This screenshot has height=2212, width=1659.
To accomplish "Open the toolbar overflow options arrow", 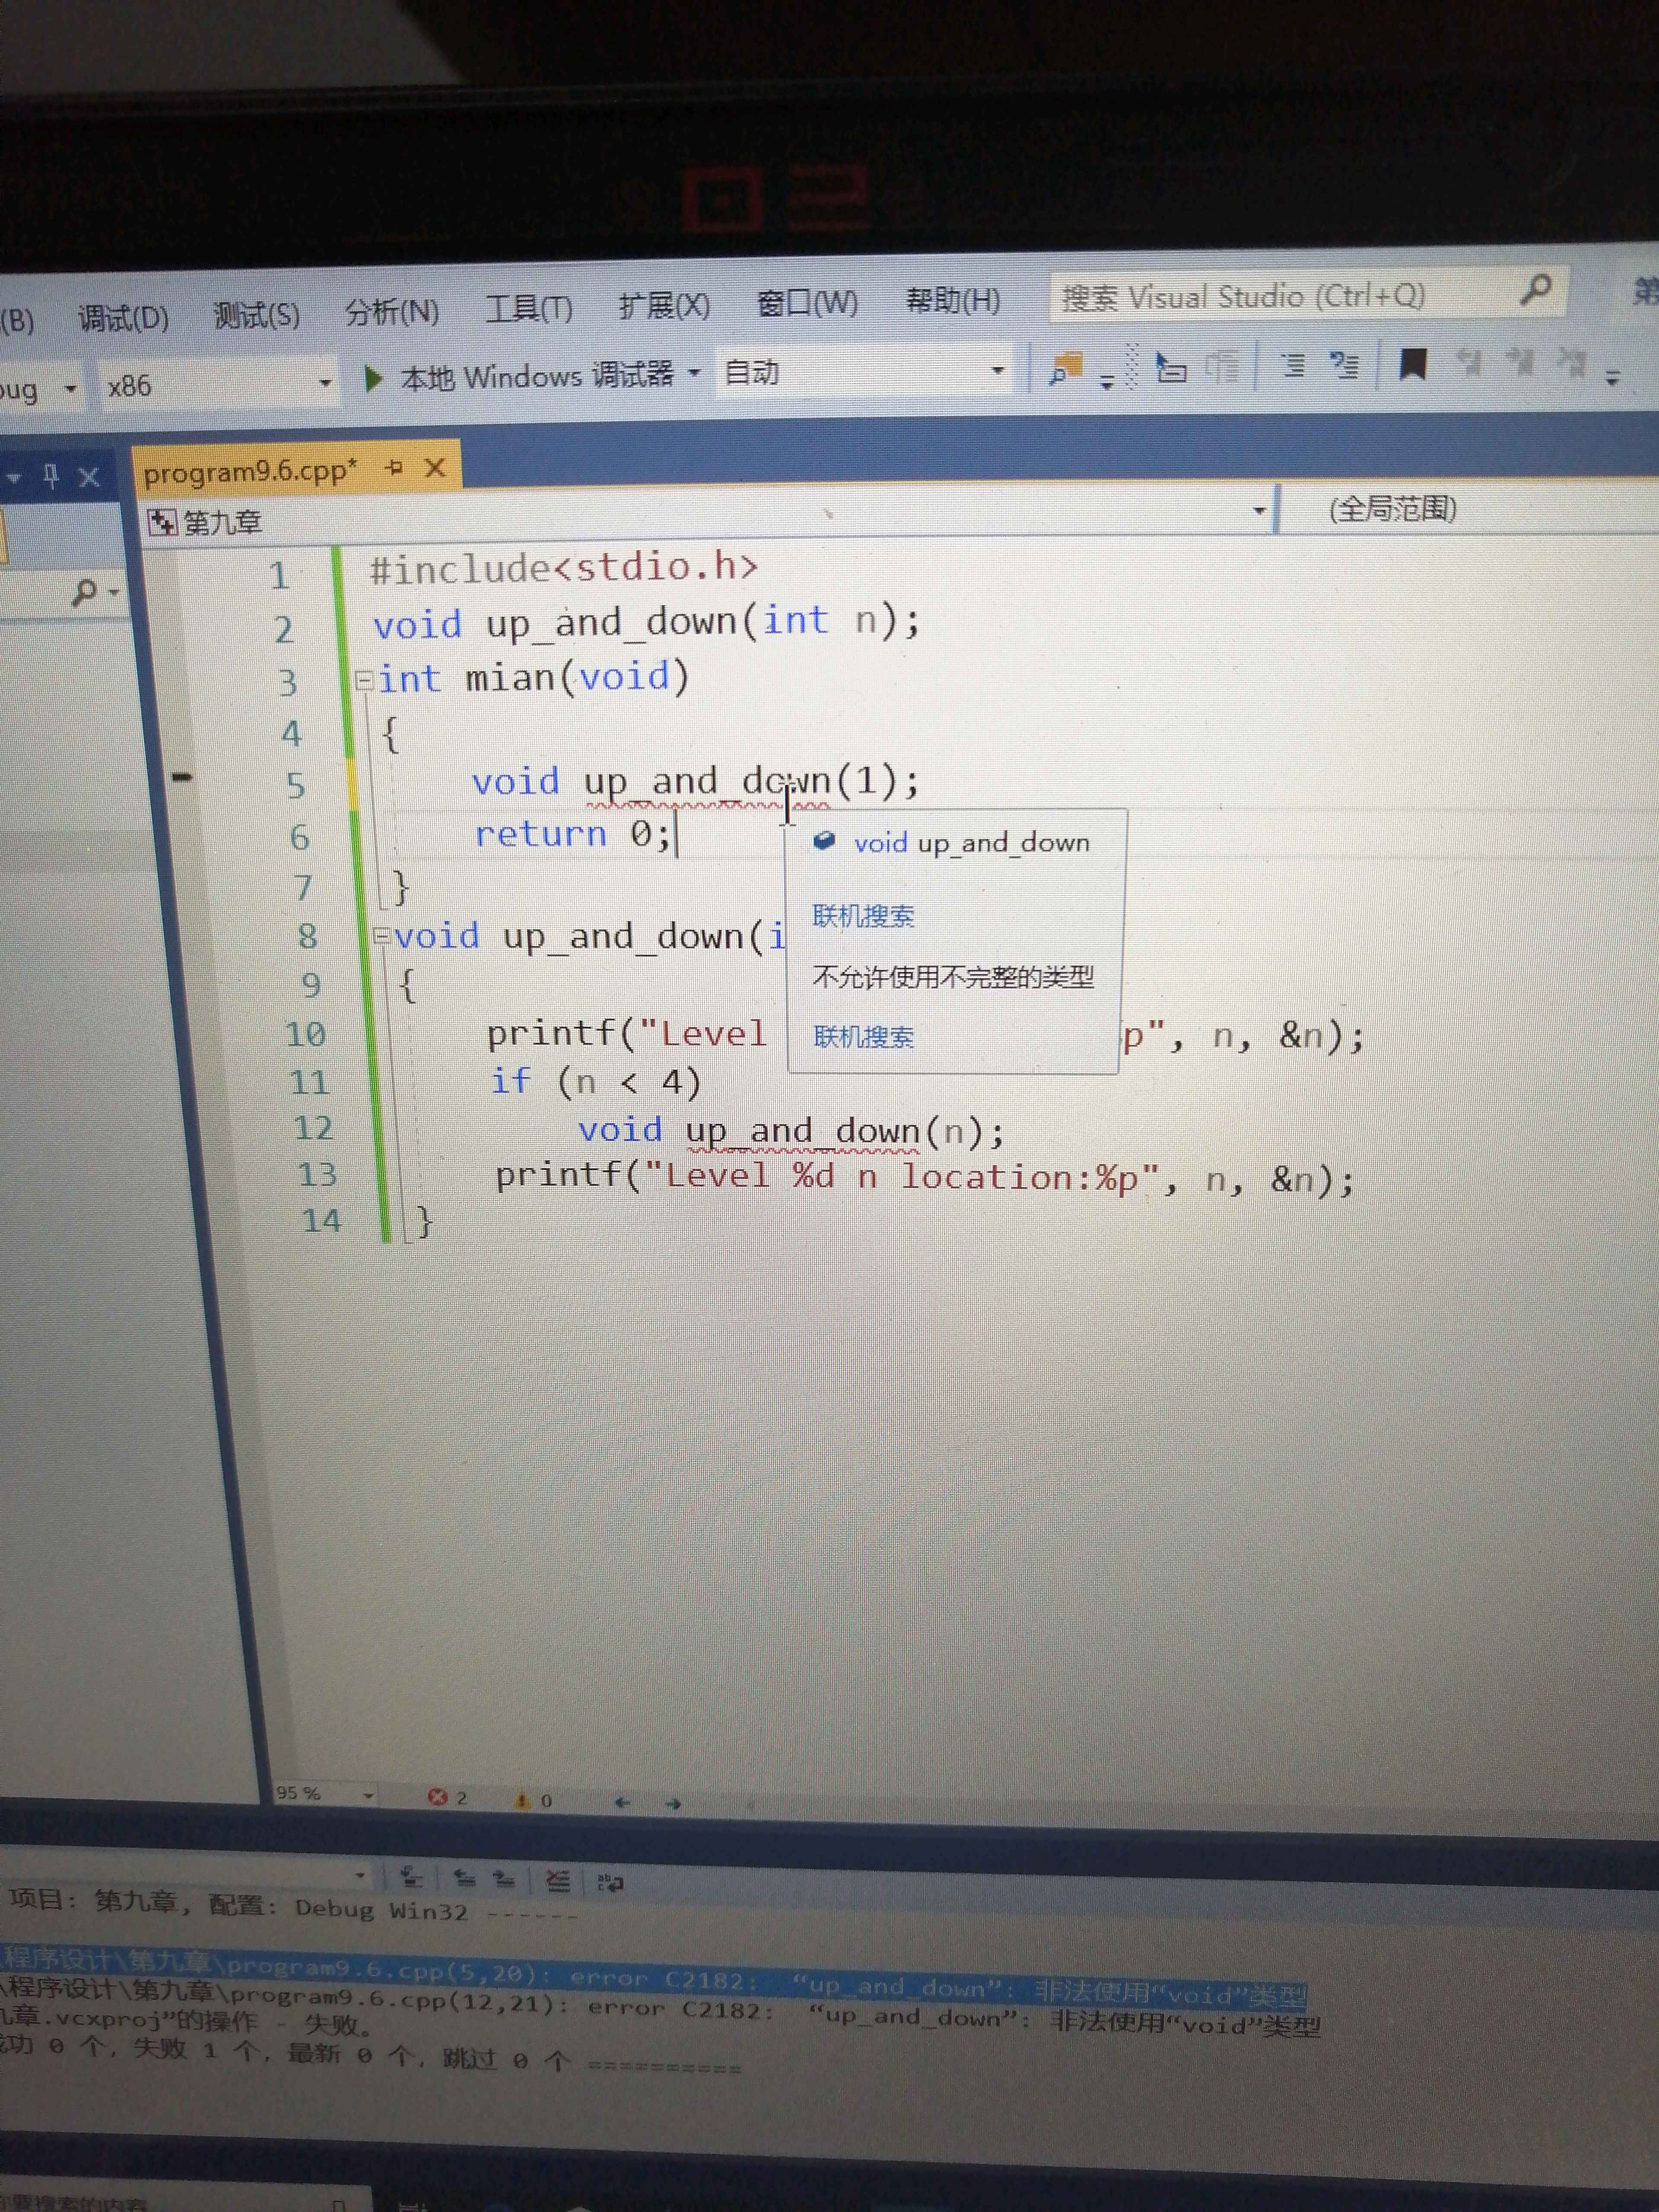I will coord(1612,378).
